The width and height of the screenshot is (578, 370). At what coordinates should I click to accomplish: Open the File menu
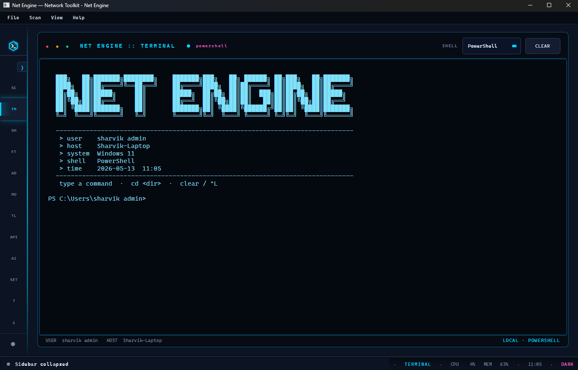(13, 18)
